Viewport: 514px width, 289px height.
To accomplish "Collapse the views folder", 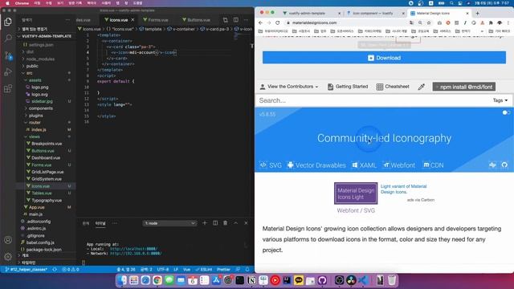I will (x=34, y=136).
